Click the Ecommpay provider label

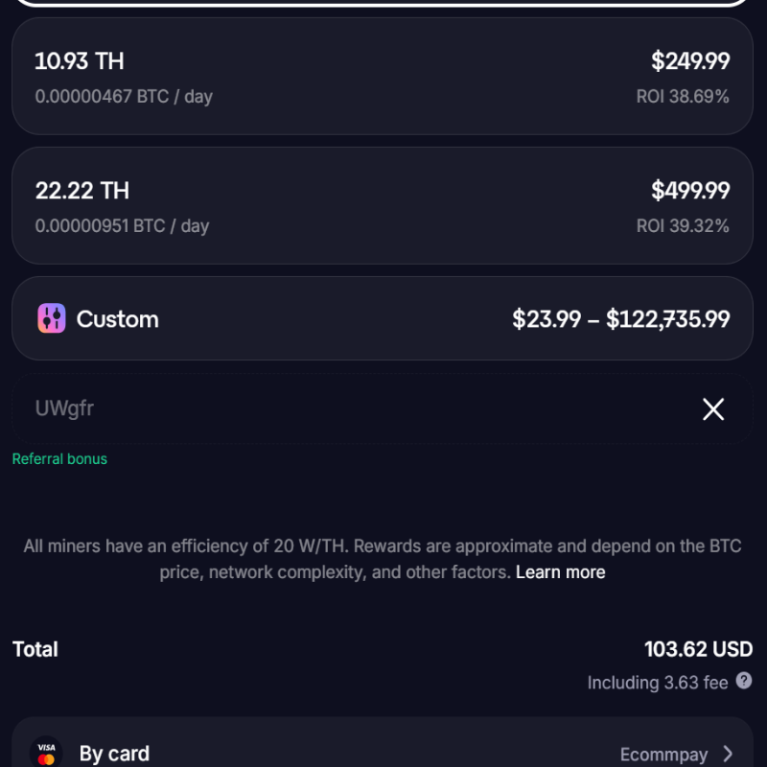663,755
